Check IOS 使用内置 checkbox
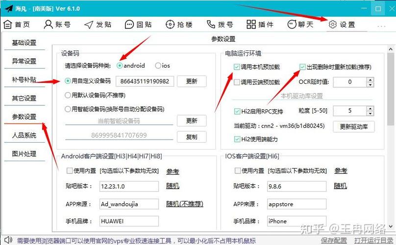Image resolution: width=396 pixels, height=245 pixels. click(238, 171)
